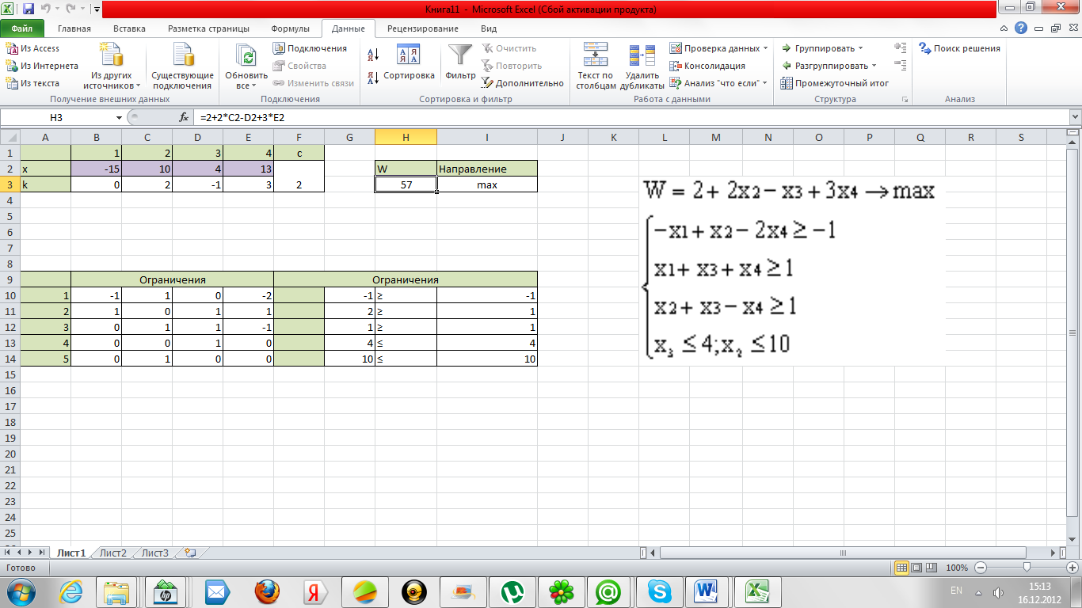
Task: Open Разгруппировать dropdown
Action: pos(829,66)
